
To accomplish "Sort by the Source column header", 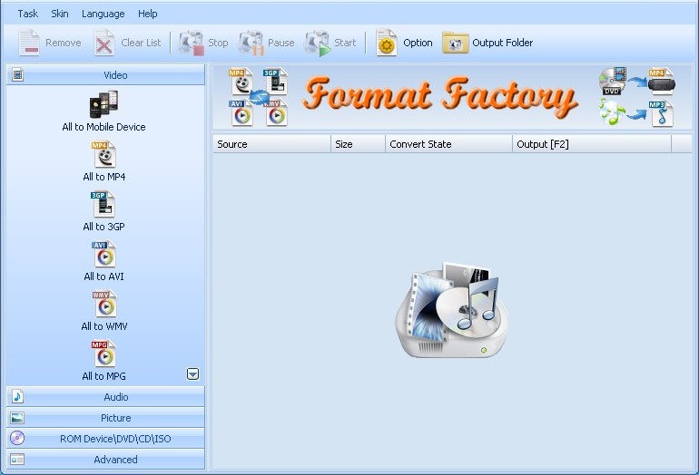I will pyautogui.click(x=271, y=144).
